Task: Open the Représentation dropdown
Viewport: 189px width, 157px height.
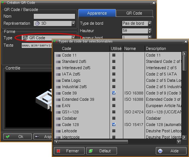Action: pos(73,24)
